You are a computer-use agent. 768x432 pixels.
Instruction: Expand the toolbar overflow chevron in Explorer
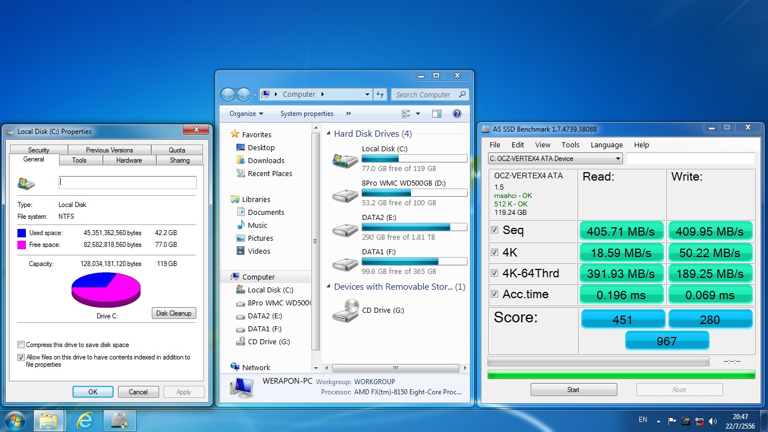(x=349, y=114)
